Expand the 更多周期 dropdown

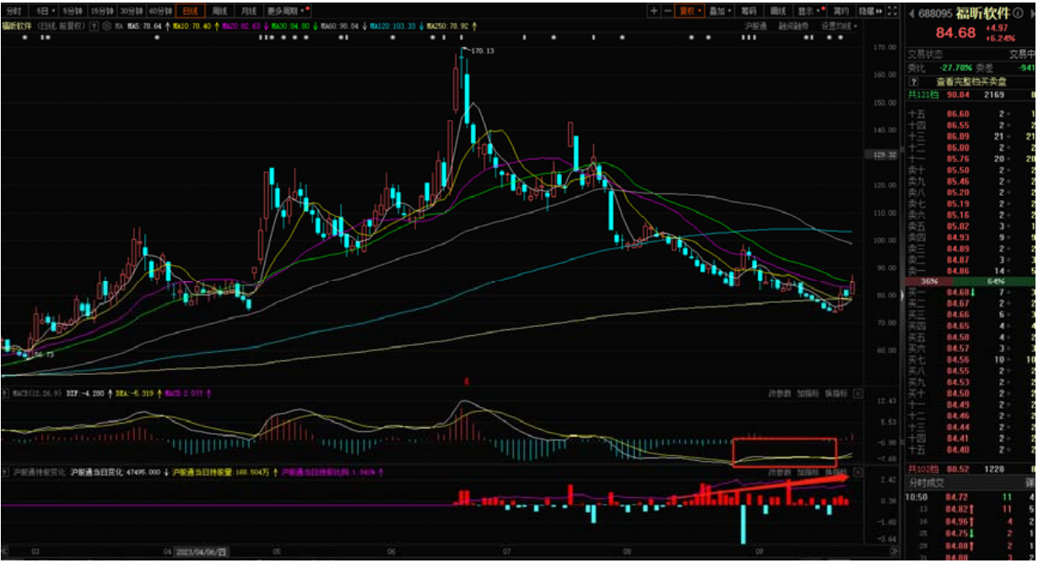(287, 11)
